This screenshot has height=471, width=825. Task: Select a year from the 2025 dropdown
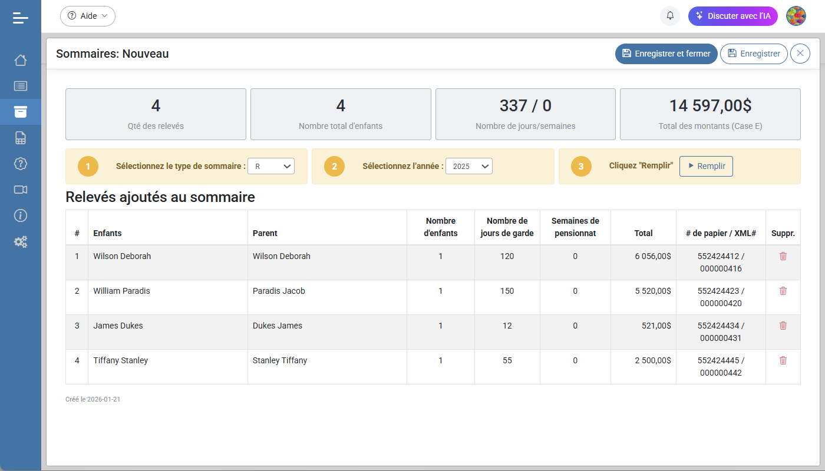pos(469,166)
